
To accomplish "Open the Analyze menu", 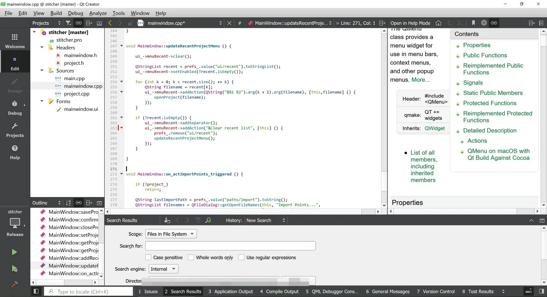I will [98, 13].
